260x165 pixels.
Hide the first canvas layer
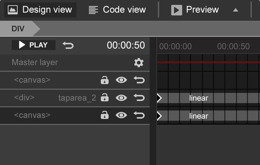(x=122, y=80)
